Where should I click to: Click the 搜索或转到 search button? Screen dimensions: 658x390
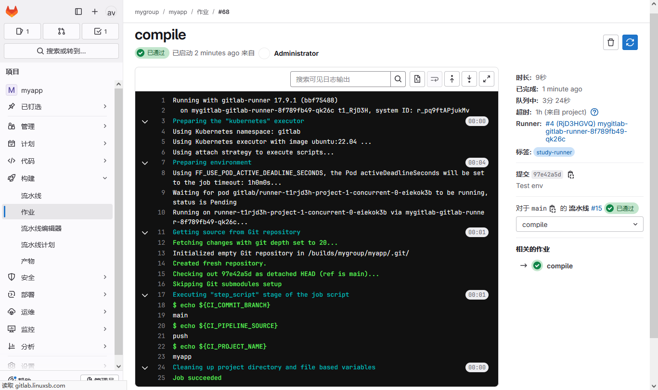pos(61,51)
